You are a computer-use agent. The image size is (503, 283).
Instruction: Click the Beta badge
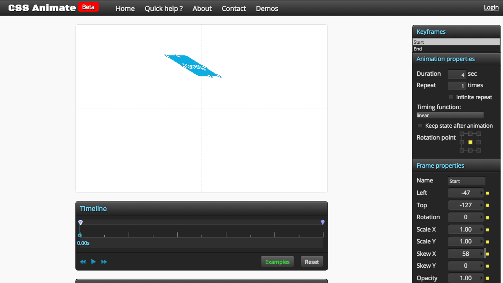88,7
